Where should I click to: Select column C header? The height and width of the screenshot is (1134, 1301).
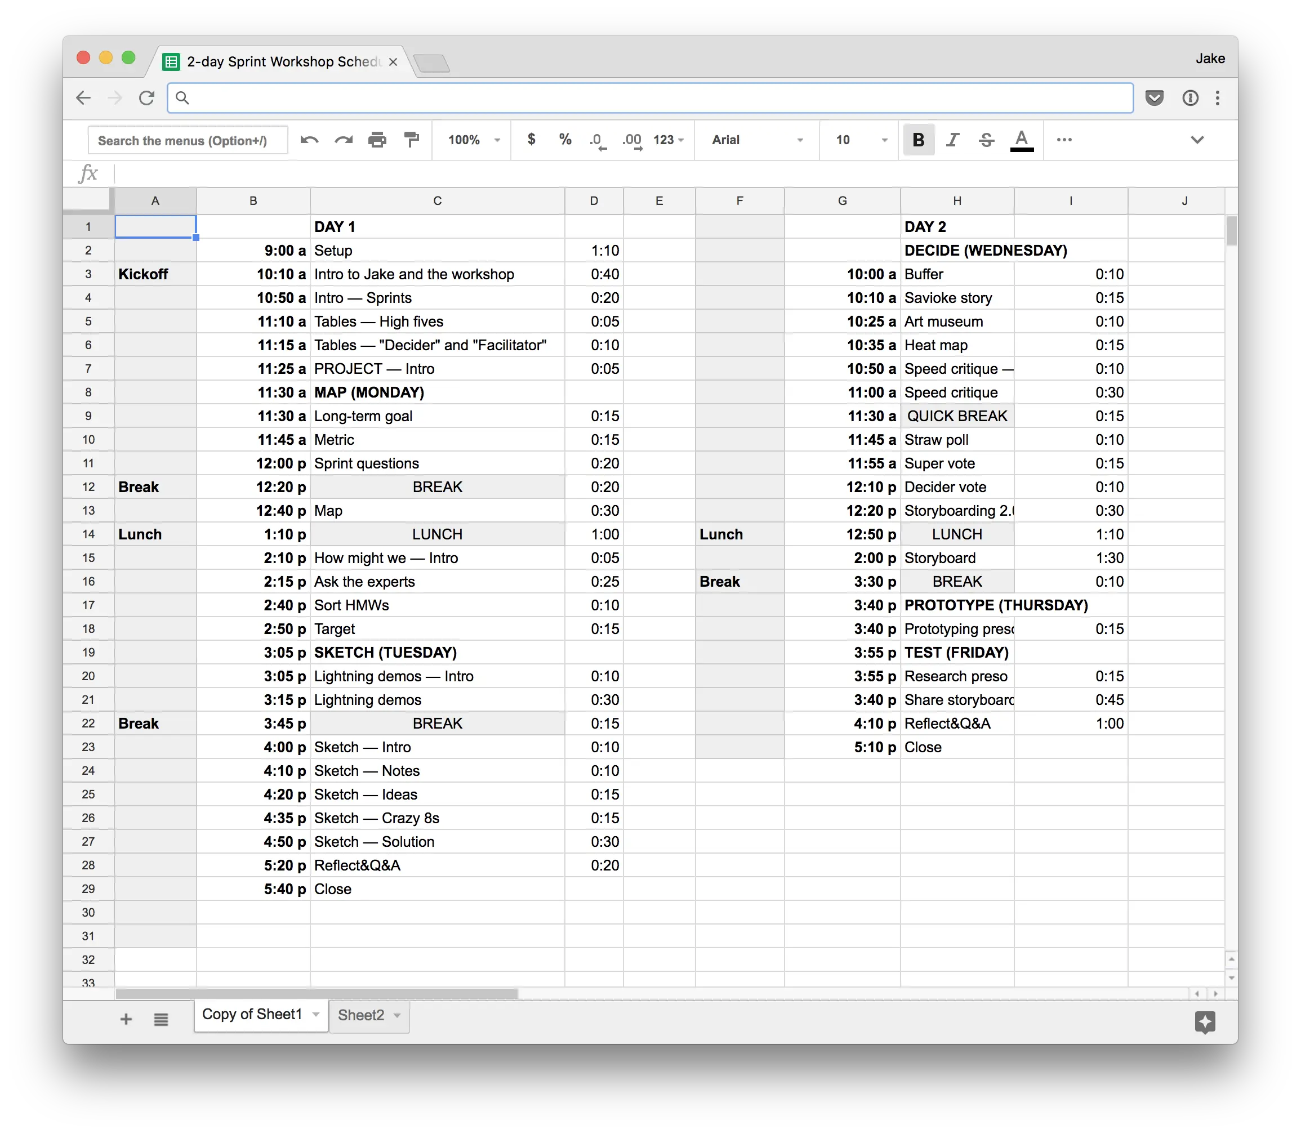(438, 200)
